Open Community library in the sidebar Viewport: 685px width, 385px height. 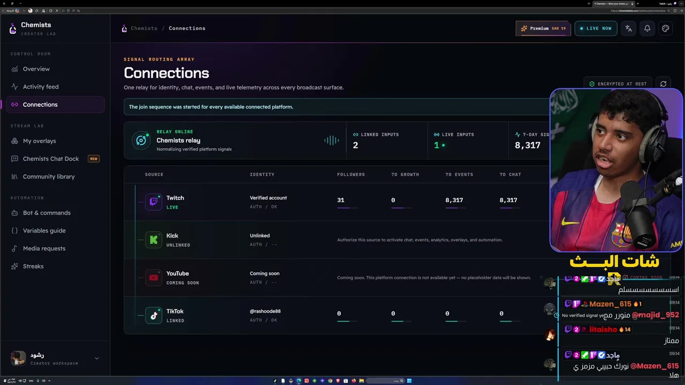[55, 176]
